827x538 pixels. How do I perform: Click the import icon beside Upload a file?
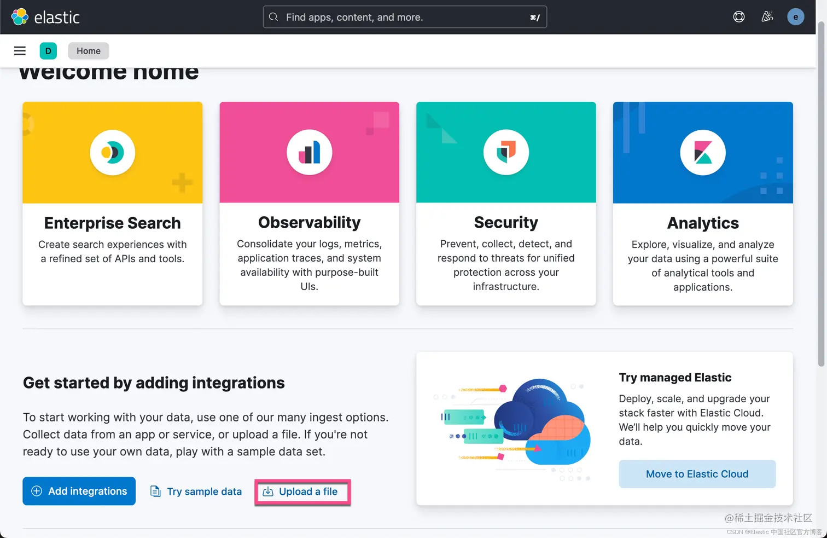point(268,491)
